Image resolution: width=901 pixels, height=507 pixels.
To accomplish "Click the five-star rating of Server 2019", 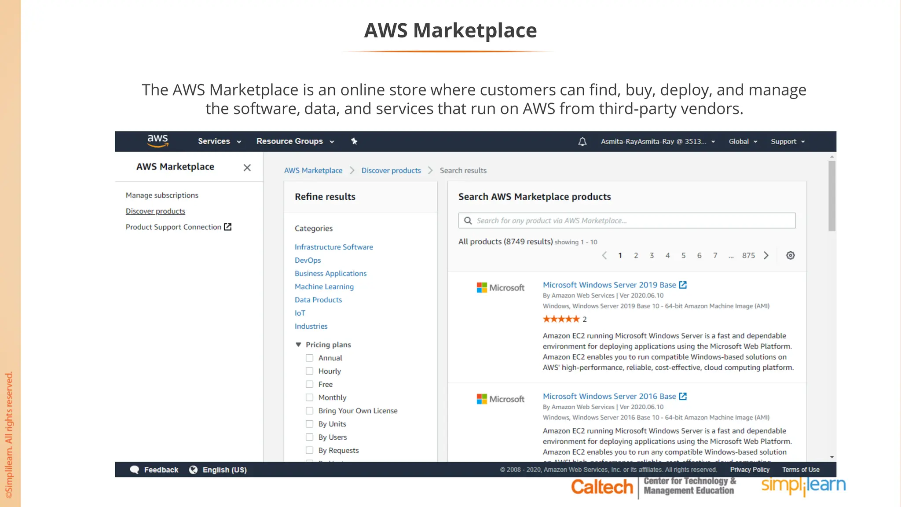I will point(561,319).
